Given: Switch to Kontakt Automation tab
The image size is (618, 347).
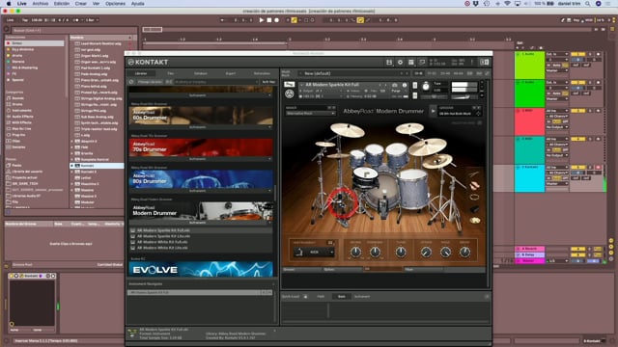Looking at the screenshot, I should (262, 73).
